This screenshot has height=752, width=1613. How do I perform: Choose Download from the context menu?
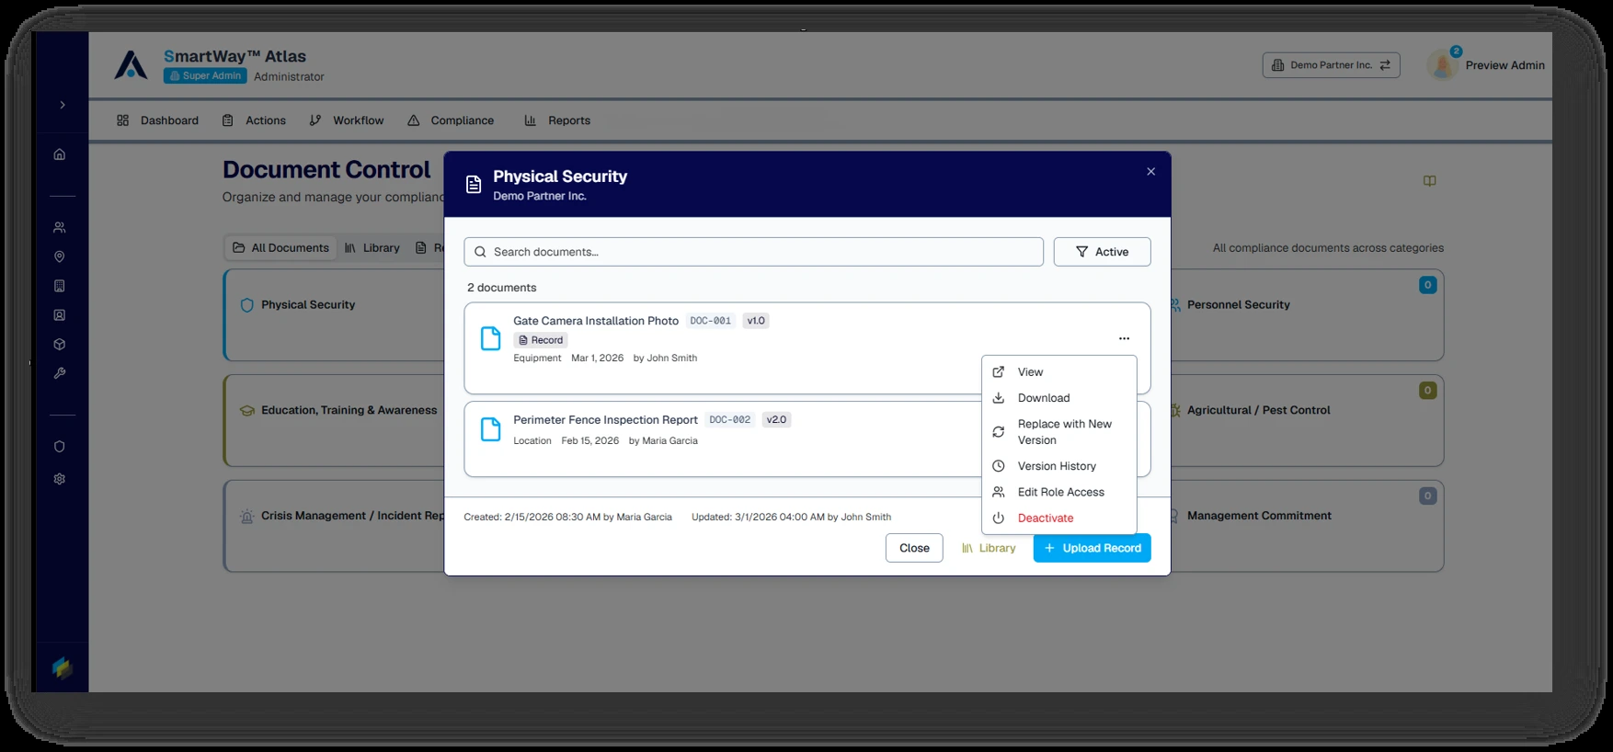[1059, 398]
